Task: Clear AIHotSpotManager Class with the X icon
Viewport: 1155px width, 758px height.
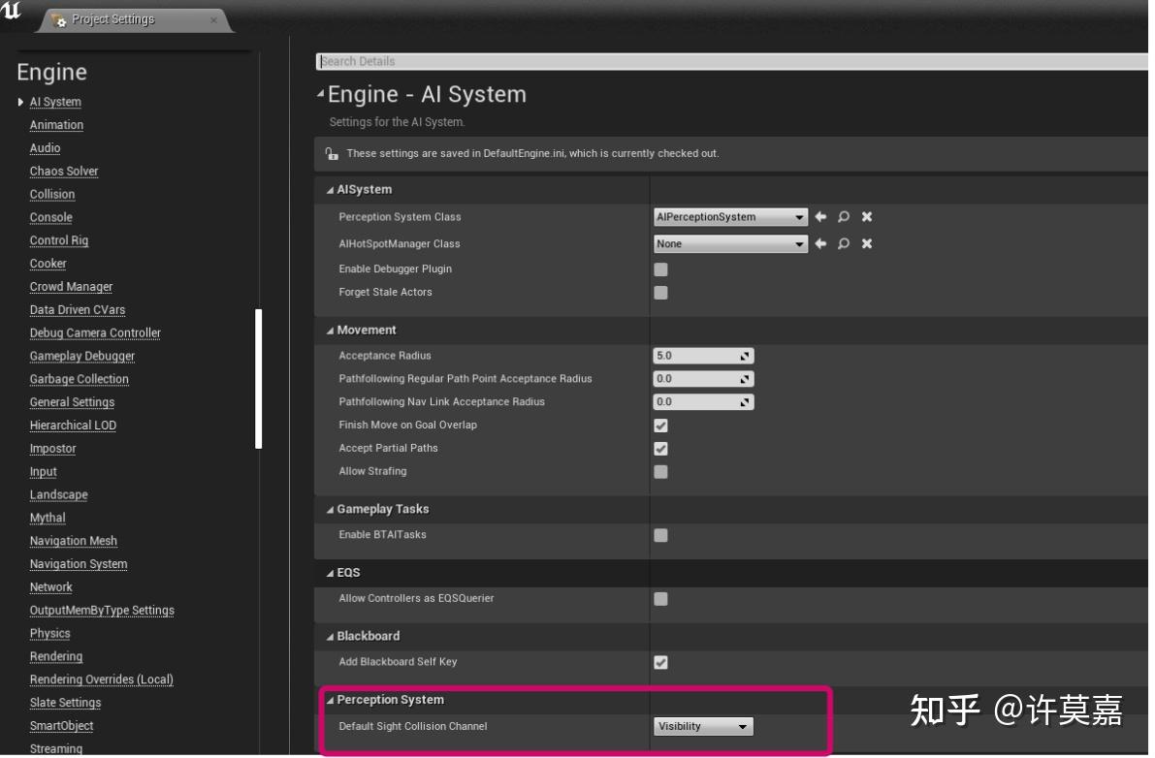Action: tap(865, 243)
